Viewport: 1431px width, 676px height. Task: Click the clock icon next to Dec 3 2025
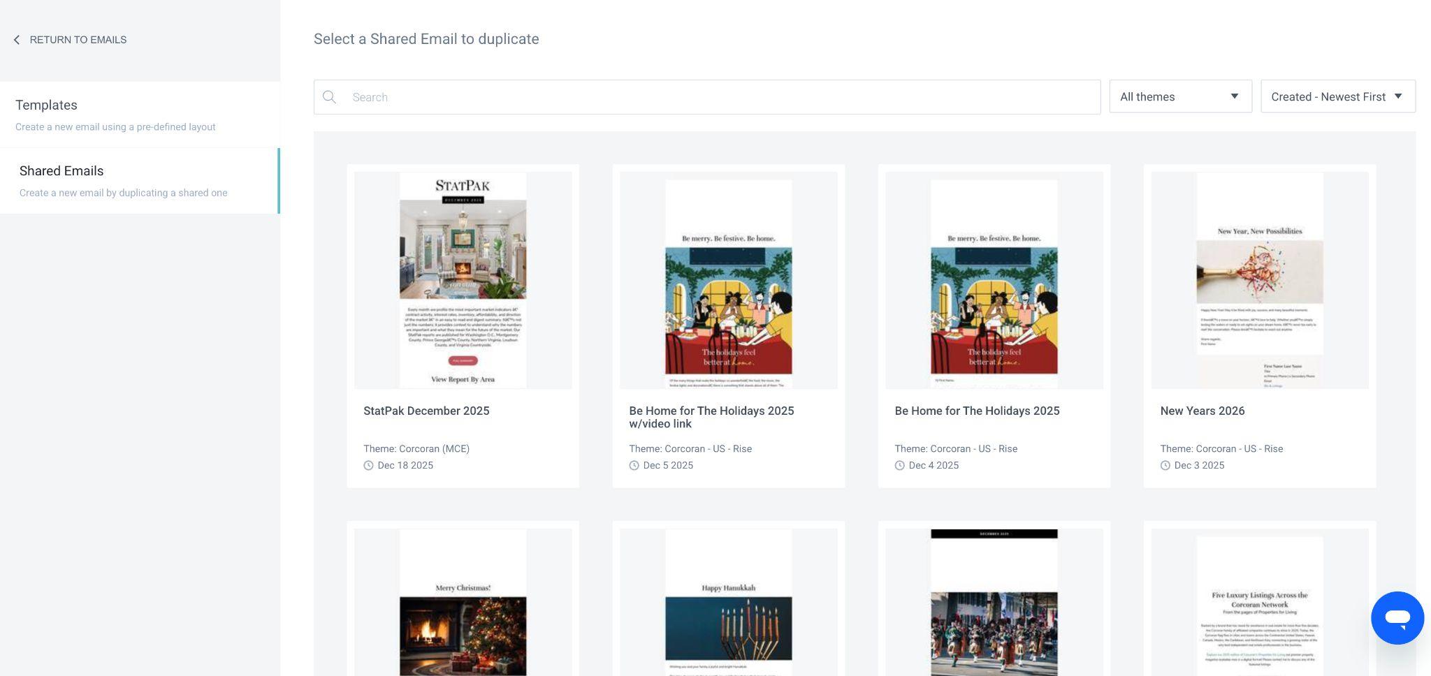coord(1165,465)
